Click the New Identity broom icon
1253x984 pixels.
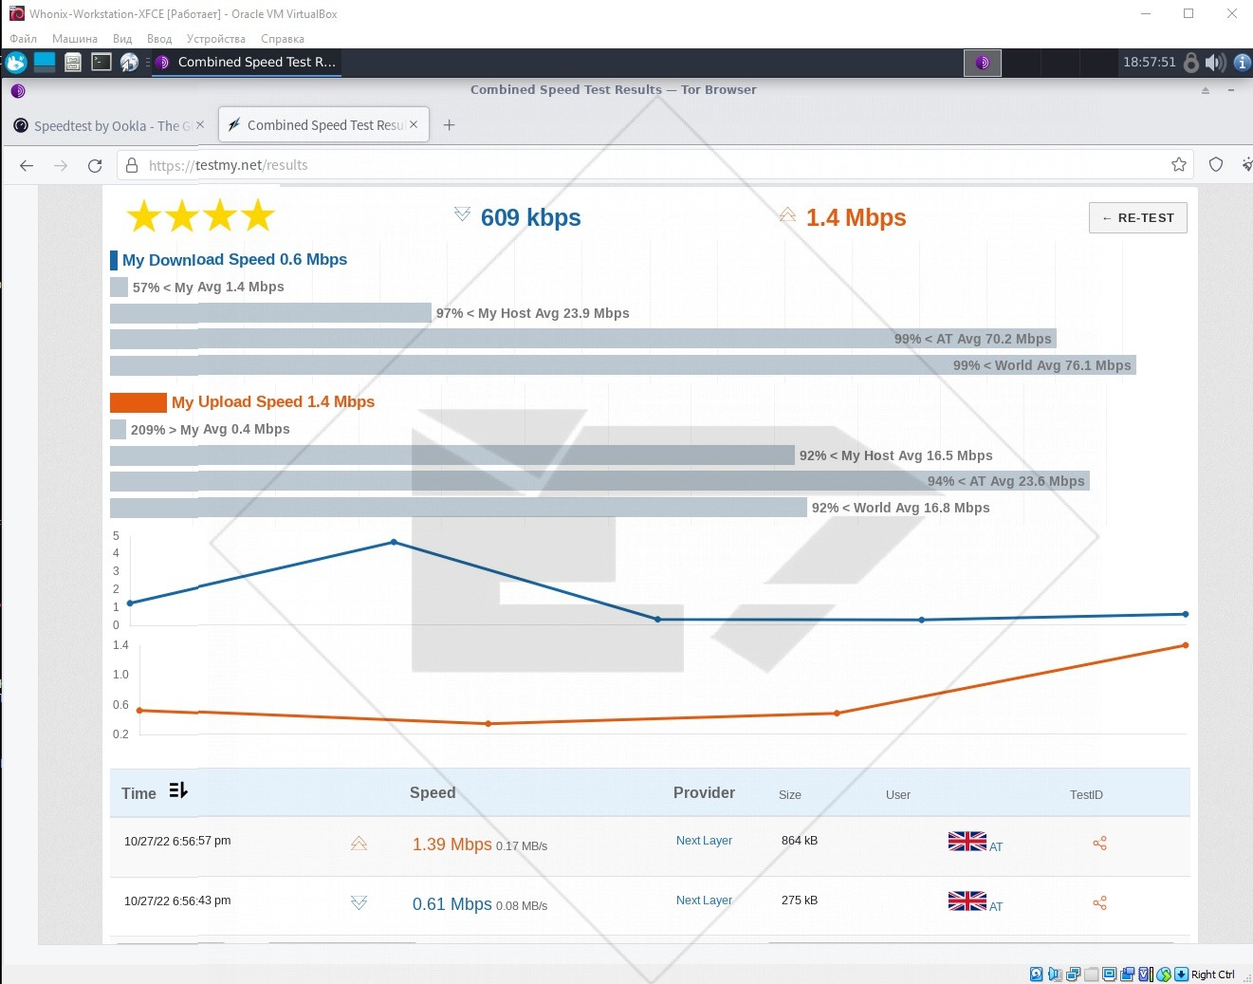coord(1247,164)
